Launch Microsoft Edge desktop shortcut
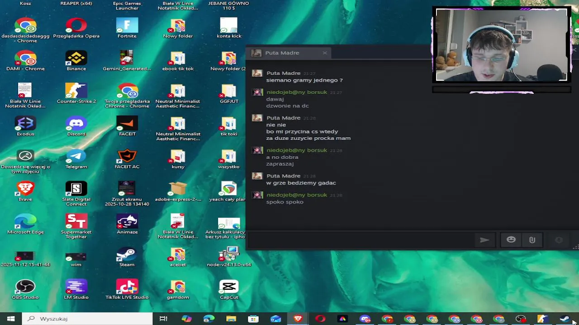The width and height of the screenshot is (579, 325). pos(25,224)
